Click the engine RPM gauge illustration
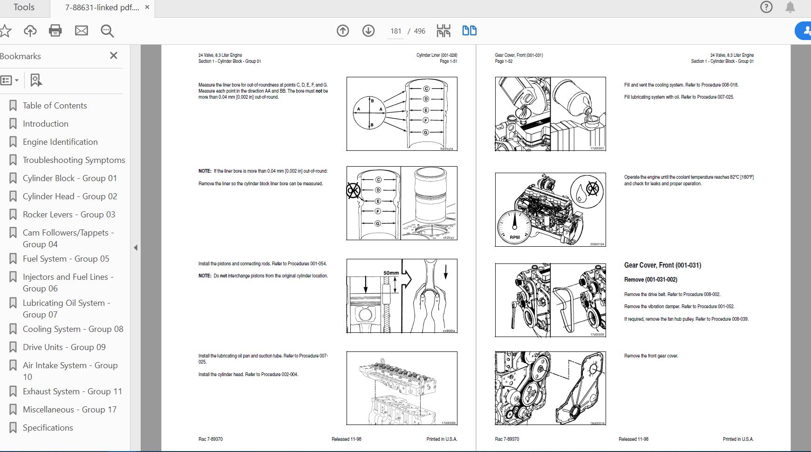Image resolution: width=811 pixels, height=452 pixels. click(x=550, y=209)
